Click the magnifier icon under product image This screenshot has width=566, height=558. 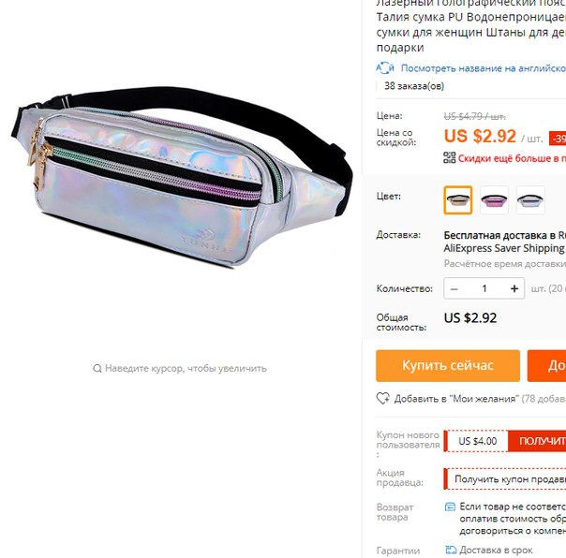(x=97, y=368)
